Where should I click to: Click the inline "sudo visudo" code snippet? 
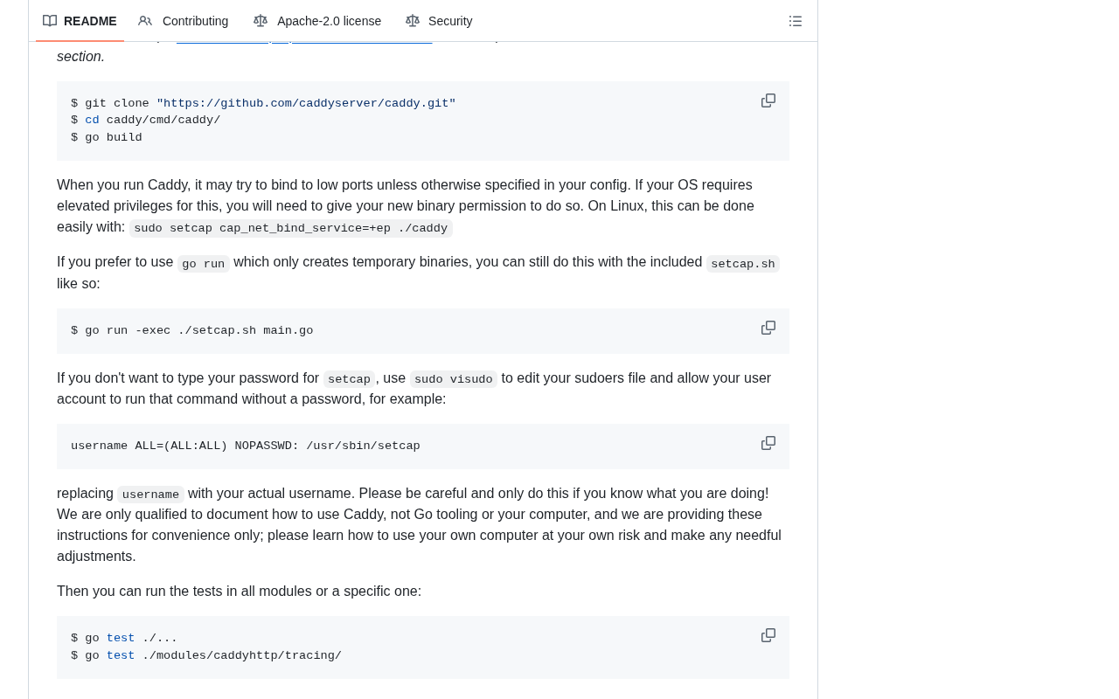(x=454, y=379)
